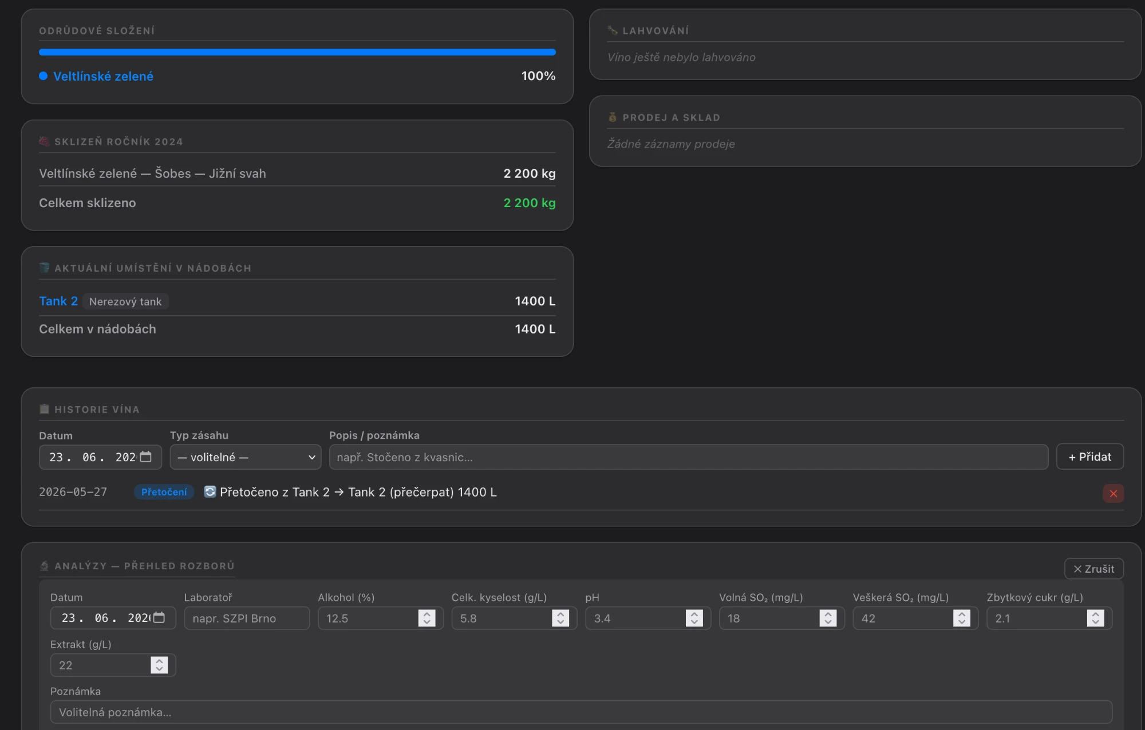Image resolution: width=1145 pixels, height=730 pixels.
Task: Open the Tank 2 link
Action: pos(58,301)
